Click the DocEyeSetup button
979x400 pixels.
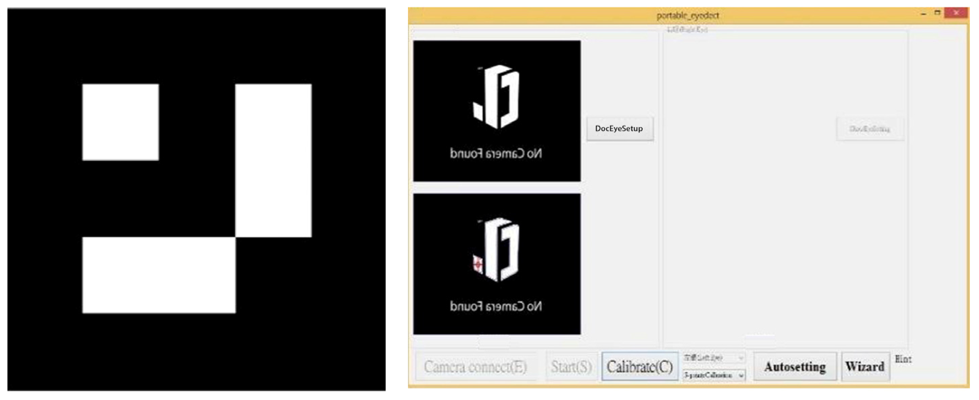(x=619, y=129)
